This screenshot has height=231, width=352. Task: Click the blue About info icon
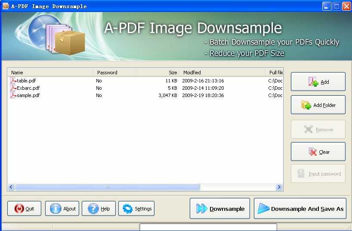coord(56,209)
